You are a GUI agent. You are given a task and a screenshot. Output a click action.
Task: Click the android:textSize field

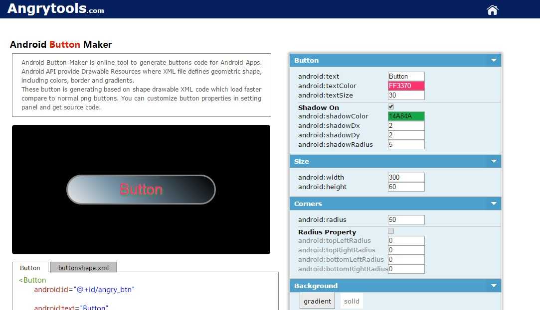pyautogui.click(x=406, y=95)
